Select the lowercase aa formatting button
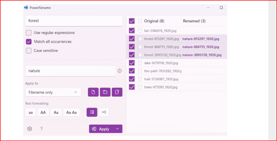The image size is (277, 141). (31, 112)
